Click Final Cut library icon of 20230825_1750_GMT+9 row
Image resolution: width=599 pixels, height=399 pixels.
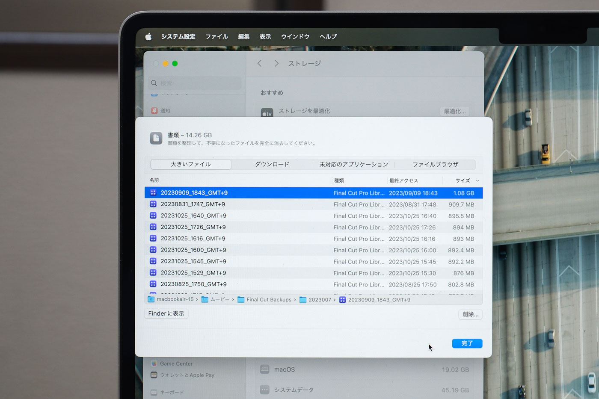pyautogui.click(x=153, y=284)
